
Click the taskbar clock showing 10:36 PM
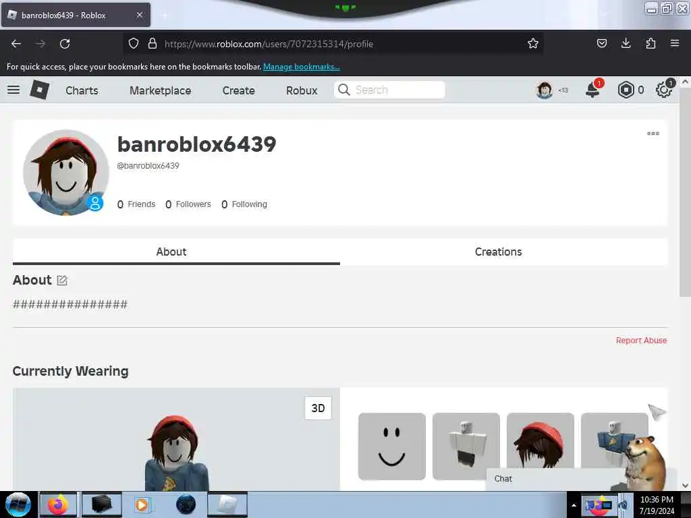click(x=657, y=505)
